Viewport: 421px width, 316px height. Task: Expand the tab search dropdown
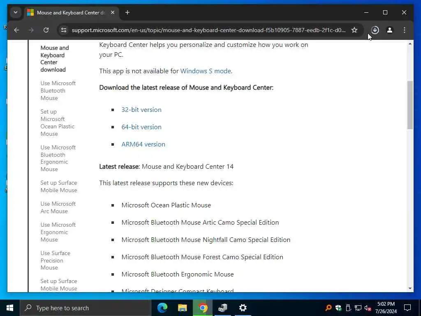16,13
